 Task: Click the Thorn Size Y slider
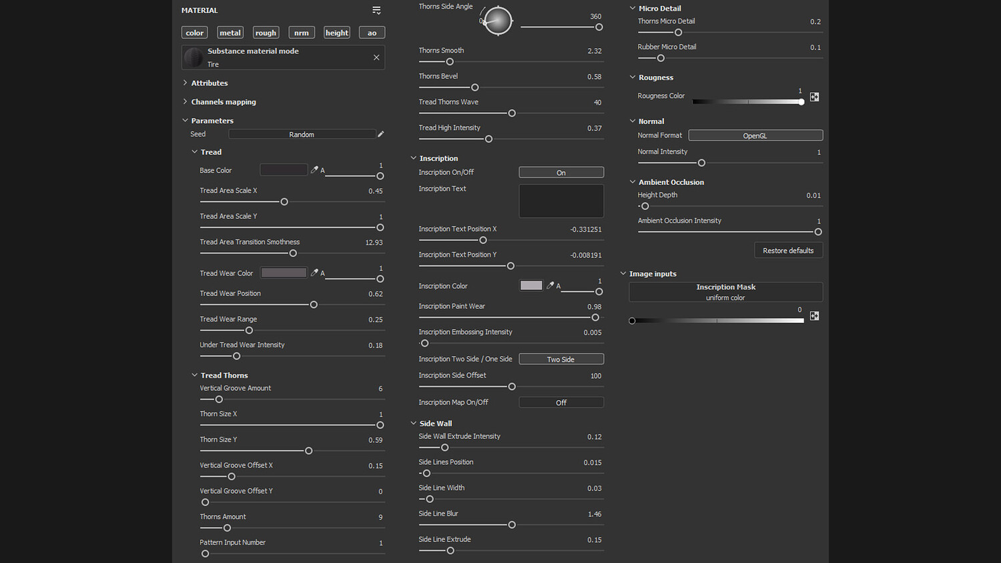[x=292, y=450]
